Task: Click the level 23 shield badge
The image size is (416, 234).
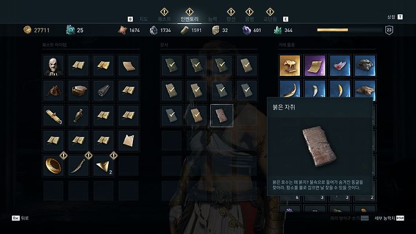Action: pyautogui.click(x=389, y=30)
